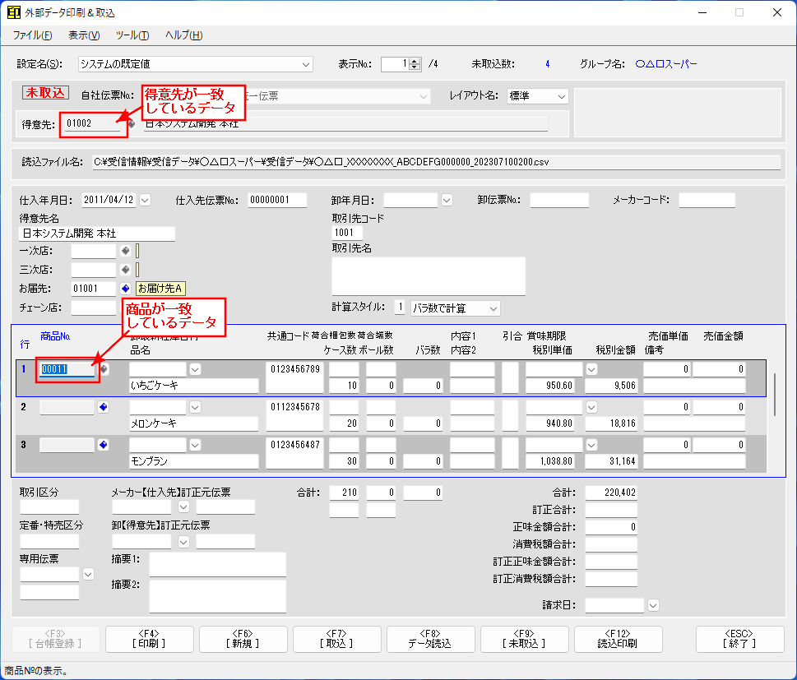Expand dropdown in モンブラン row product field
797x680 pixels.
coord(195,445)
